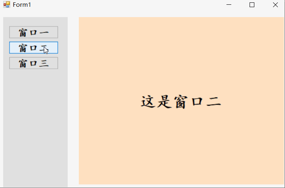The width and height of the screenshot is (285, 188).
Task: Select the focused blue-bordered 窗口二 entry
Action: coord(33,48)
